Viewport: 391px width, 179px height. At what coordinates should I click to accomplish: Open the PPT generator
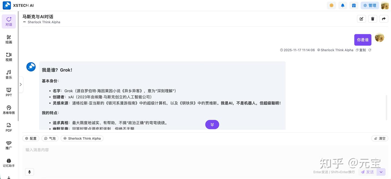[9, 92]
